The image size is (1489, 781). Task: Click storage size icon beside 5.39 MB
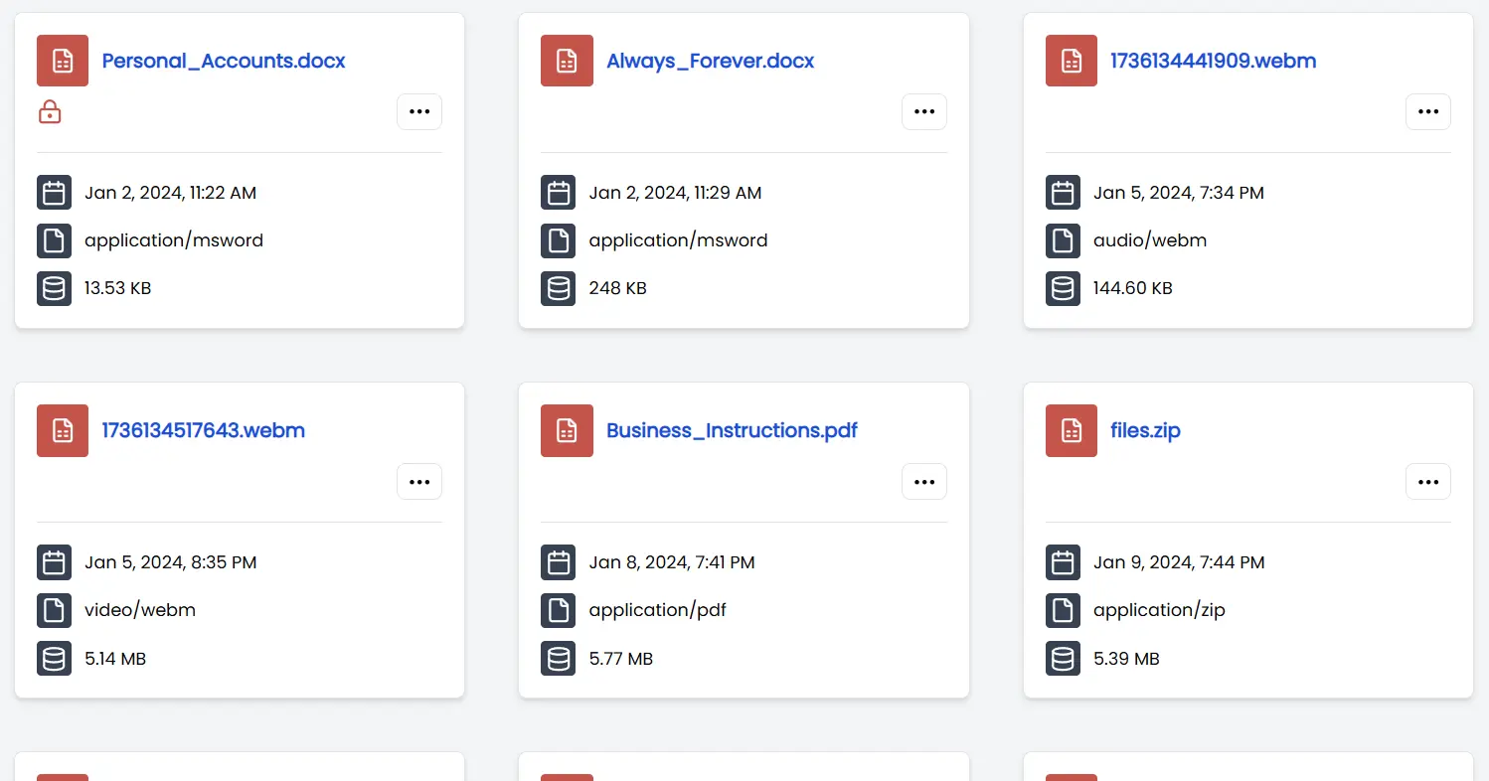(x=1063, y=658)
